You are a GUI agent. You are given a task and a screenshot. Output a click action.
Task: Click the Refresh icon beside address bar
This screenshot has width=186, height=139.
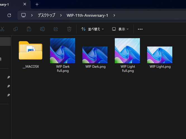(9, 15)
